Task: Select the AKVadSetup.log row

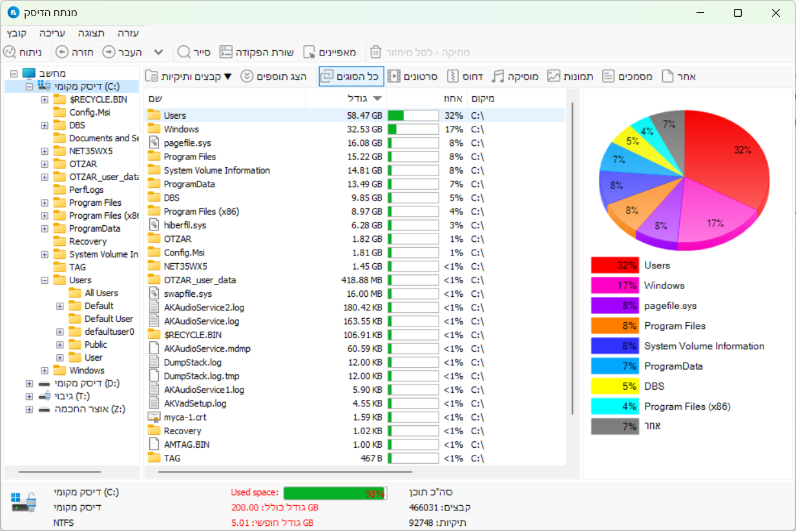Action: point(354,403)
